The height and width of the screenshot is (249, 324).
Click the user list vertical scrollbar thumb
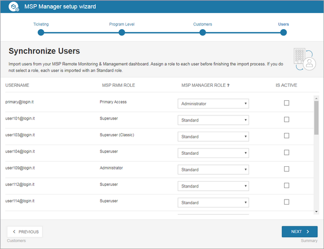pyautogui.click(x=316, y=118)
